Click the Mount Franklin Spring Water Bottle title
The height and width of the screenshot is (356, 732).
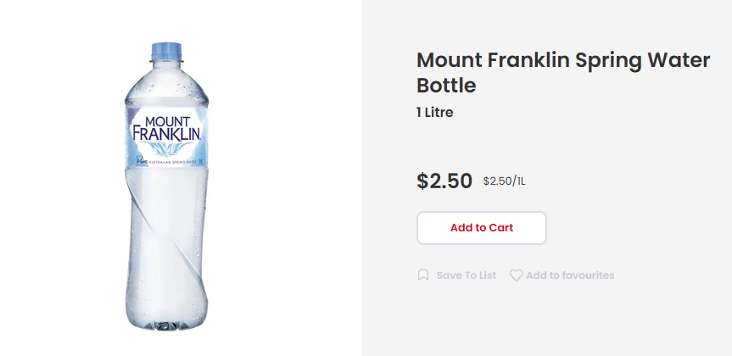532,72
